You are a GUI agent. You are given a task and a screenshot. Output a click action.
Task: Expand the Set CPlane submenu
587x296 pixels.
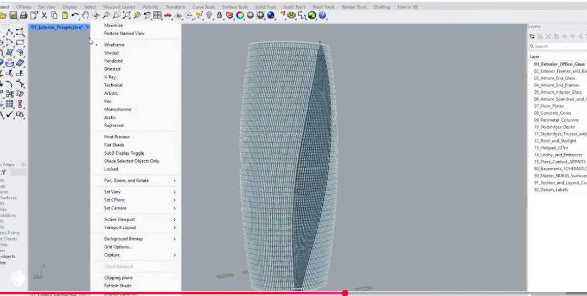click(136, 200)
